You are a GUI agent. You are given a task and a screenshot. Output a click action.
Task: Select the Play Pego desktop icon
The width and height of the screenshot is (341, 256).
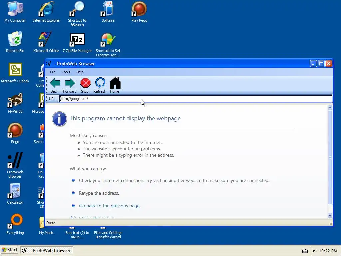(x=139, y=12)
